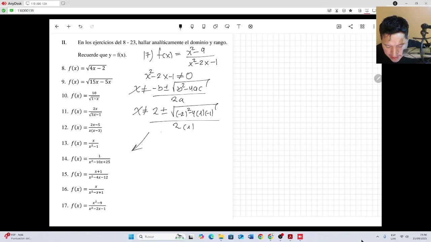
Task: Click the circled-X clear tool
Action: [x=251, y=27]
